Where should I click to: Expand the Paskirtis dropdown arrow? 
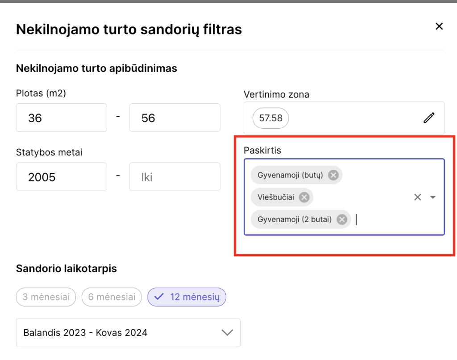[x=432, y=197]
